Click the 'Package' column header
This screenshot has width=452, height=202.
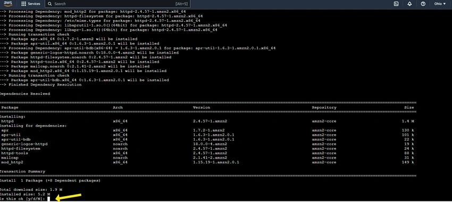pyautogui.click(x=10, y=108)
